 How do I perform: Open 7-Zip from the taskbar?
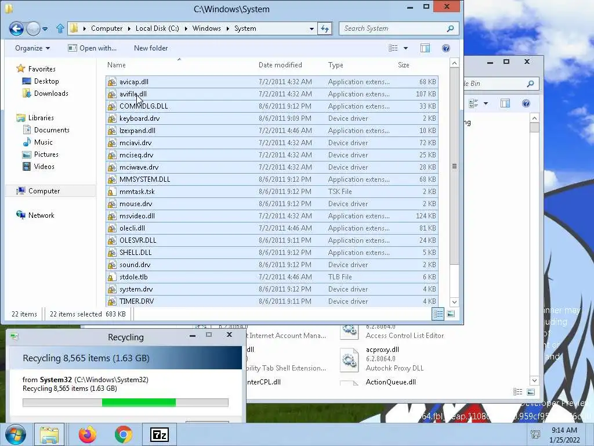click(x=160, y=434)
